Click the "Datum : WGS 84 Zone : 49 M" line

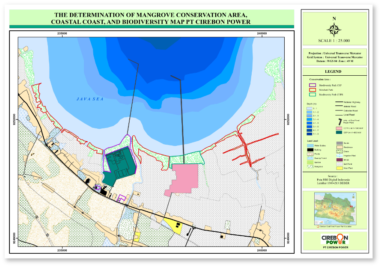coord(335,61)
